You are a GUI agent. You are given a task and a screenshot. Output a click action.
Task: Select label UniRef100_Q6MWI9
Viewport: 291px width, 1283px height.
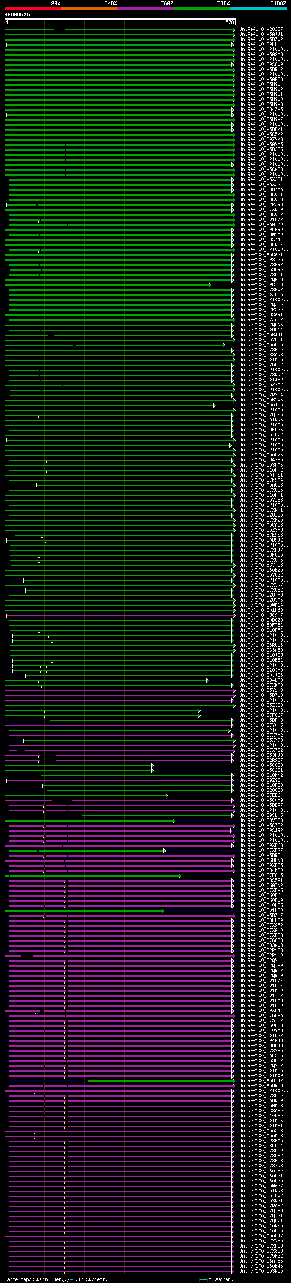[x=261, y=1100]
